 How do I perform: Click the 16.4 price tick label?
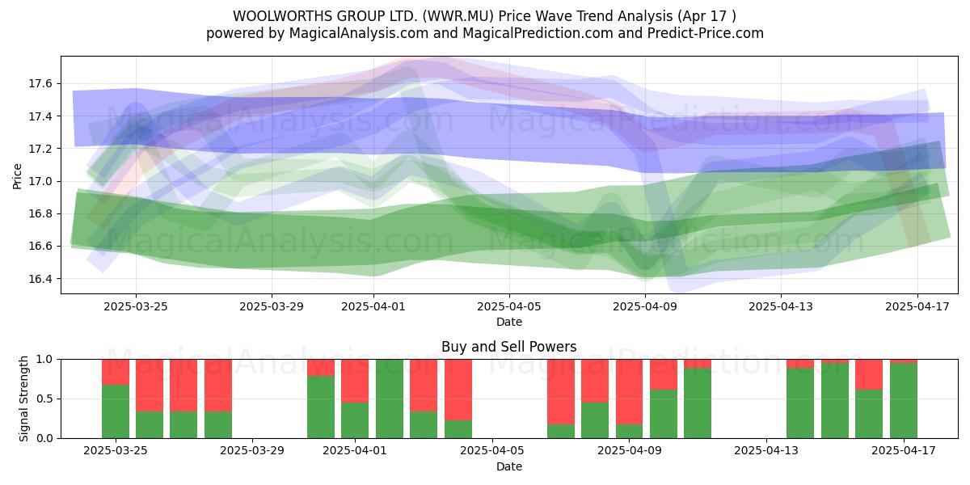pos(40,278)
